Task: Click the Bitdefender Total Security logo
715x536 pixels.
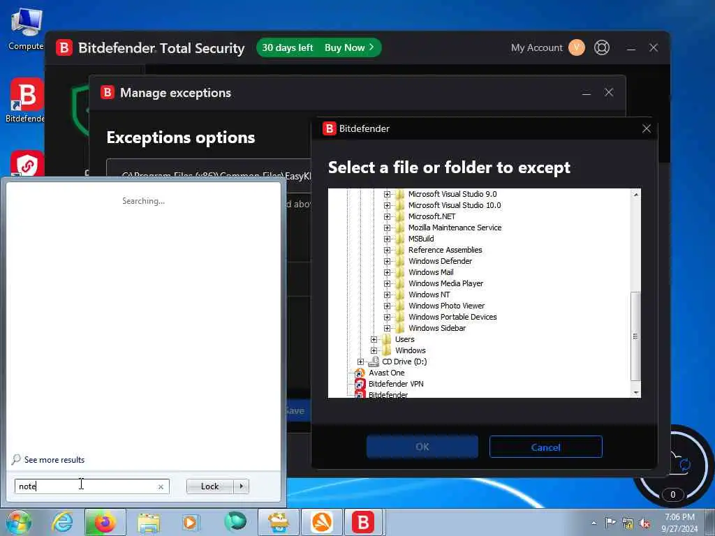Action: [x=64, y=48]
